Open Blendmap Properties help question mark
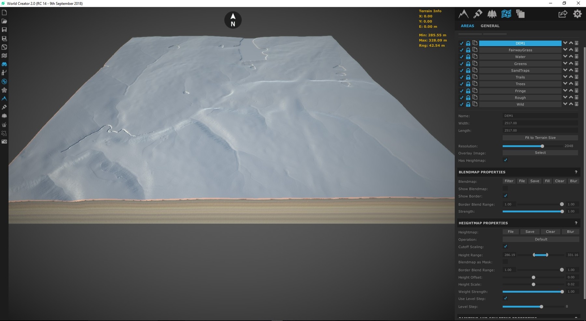Image resolution: width=586 pixels, height=321 pixels. point(576,172)
